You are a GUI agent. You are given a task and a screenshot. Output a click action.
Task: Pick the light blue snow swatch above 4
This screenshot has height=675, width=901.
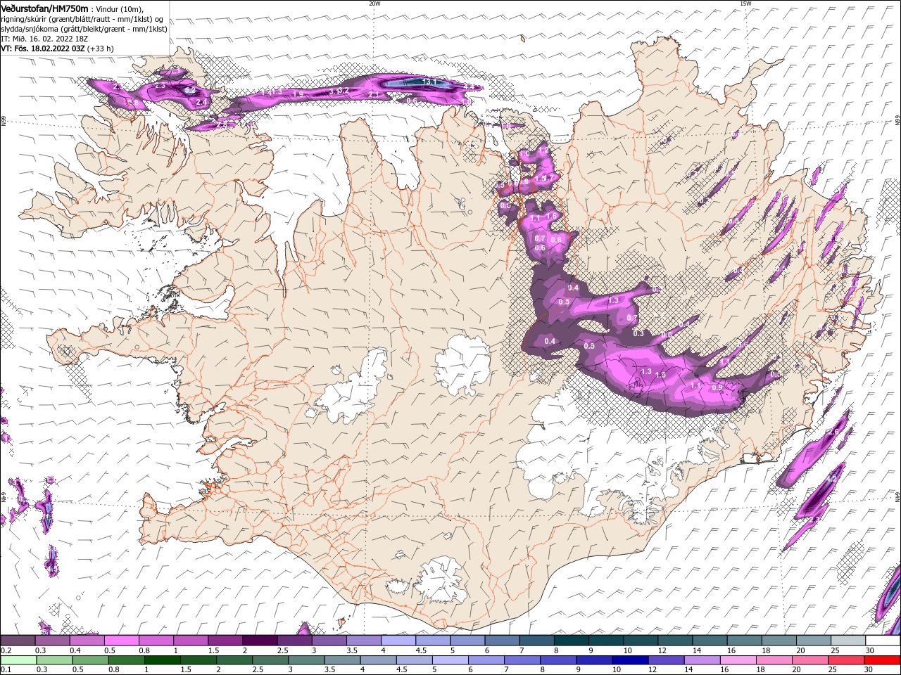pos(398,640)
